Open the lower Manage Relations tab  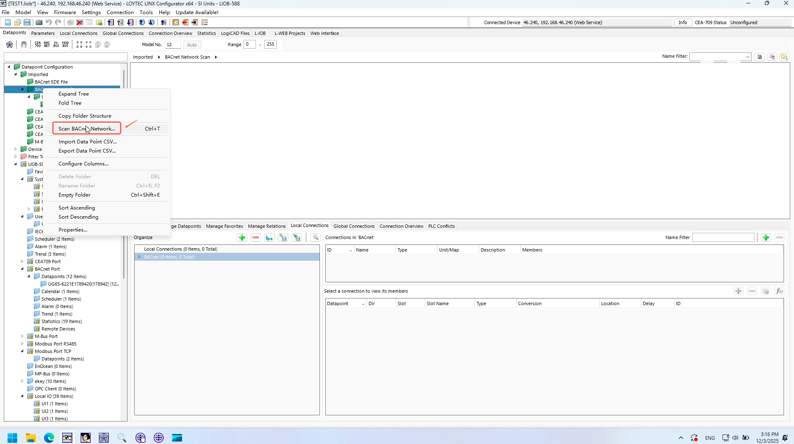point(267,226)
